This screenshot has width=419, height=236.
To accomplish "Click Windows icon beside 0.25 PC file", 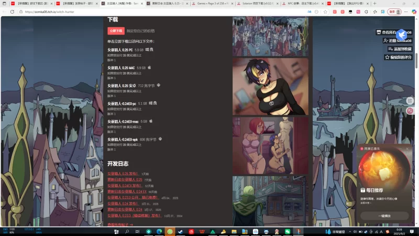I will click(x=147, y=49).
